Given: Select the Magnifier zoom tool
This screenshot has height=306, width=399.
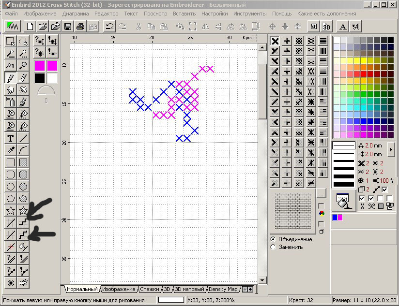Looking at the screenshot, I should pos(23,66).
